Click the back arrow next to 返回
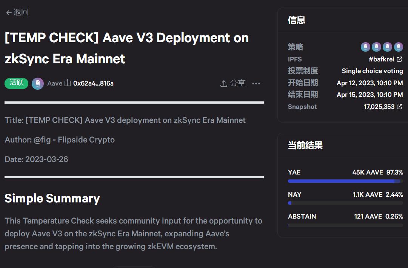The width and height of the screenshot is (408, 268). click(9, 12)
